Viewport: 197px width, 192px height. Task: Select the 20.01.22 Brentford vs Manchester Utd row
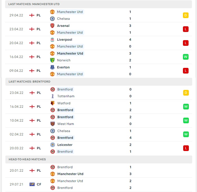[99, 171]
